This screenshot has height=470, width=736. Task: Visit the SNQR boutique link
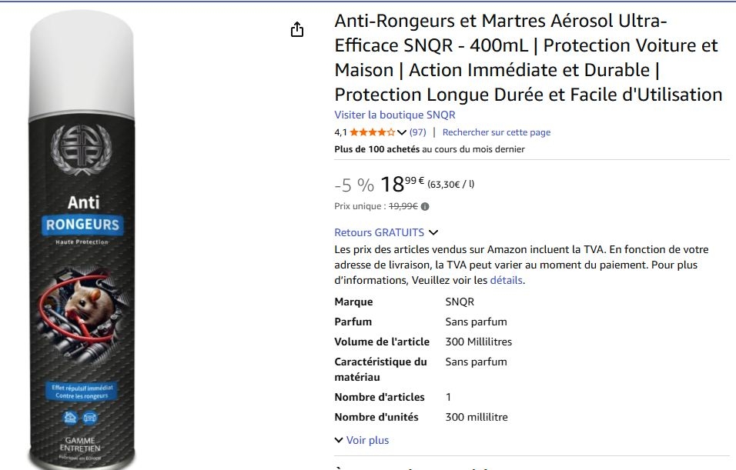point(395,115)
